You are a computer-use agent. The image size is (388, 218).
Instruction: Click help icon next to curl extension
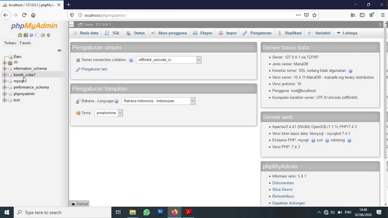(327, 140)
